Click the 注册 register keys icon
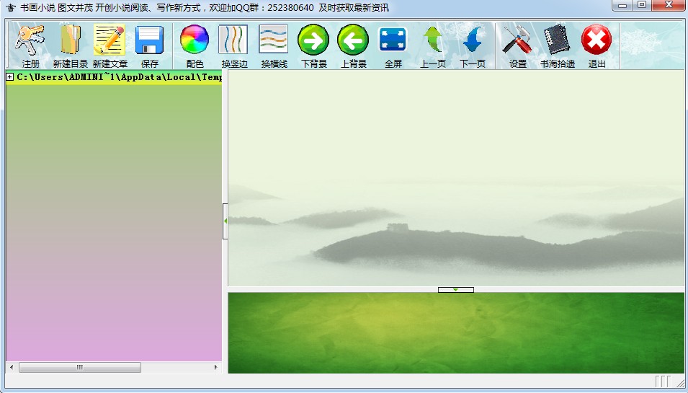This screenshot has height=393, width=688. (x=30, y=45)
